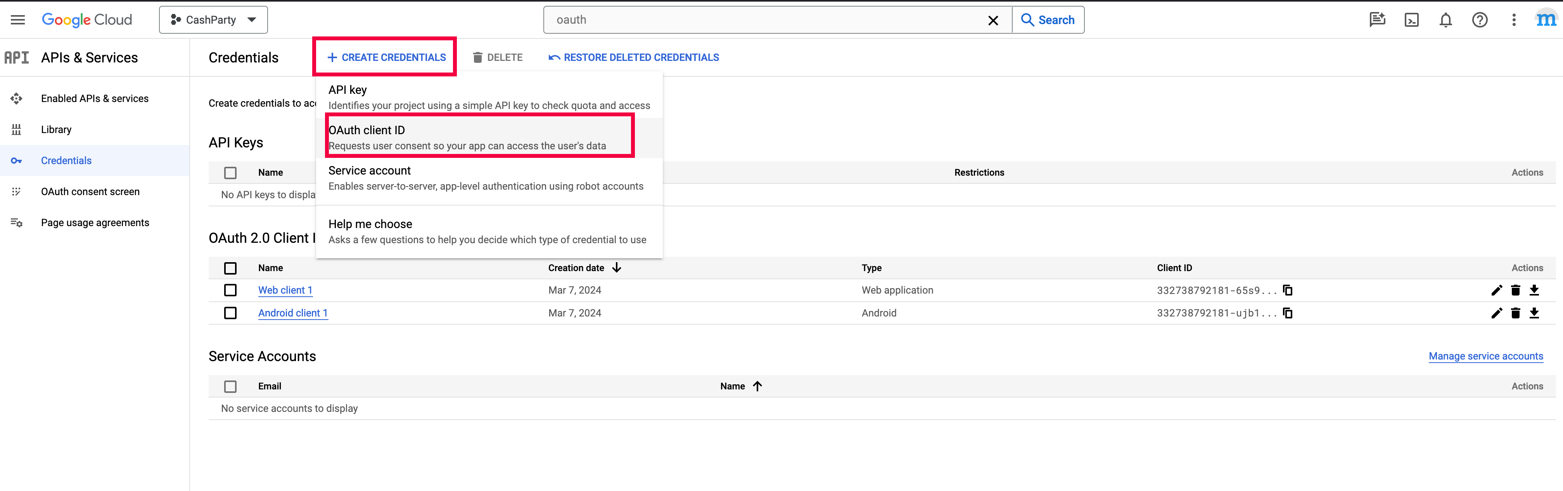1563x491 pixels.
Task: Activate Cloud Shell terminal icon
Action: point(1411,20)
